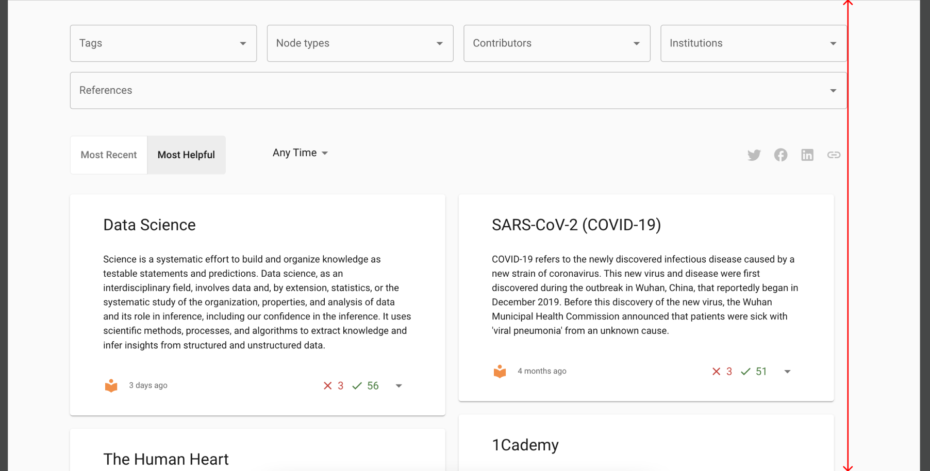Click the green checkmark on SARS-CoV-2 card
This screenshot has width=930, height=471.
745,372
